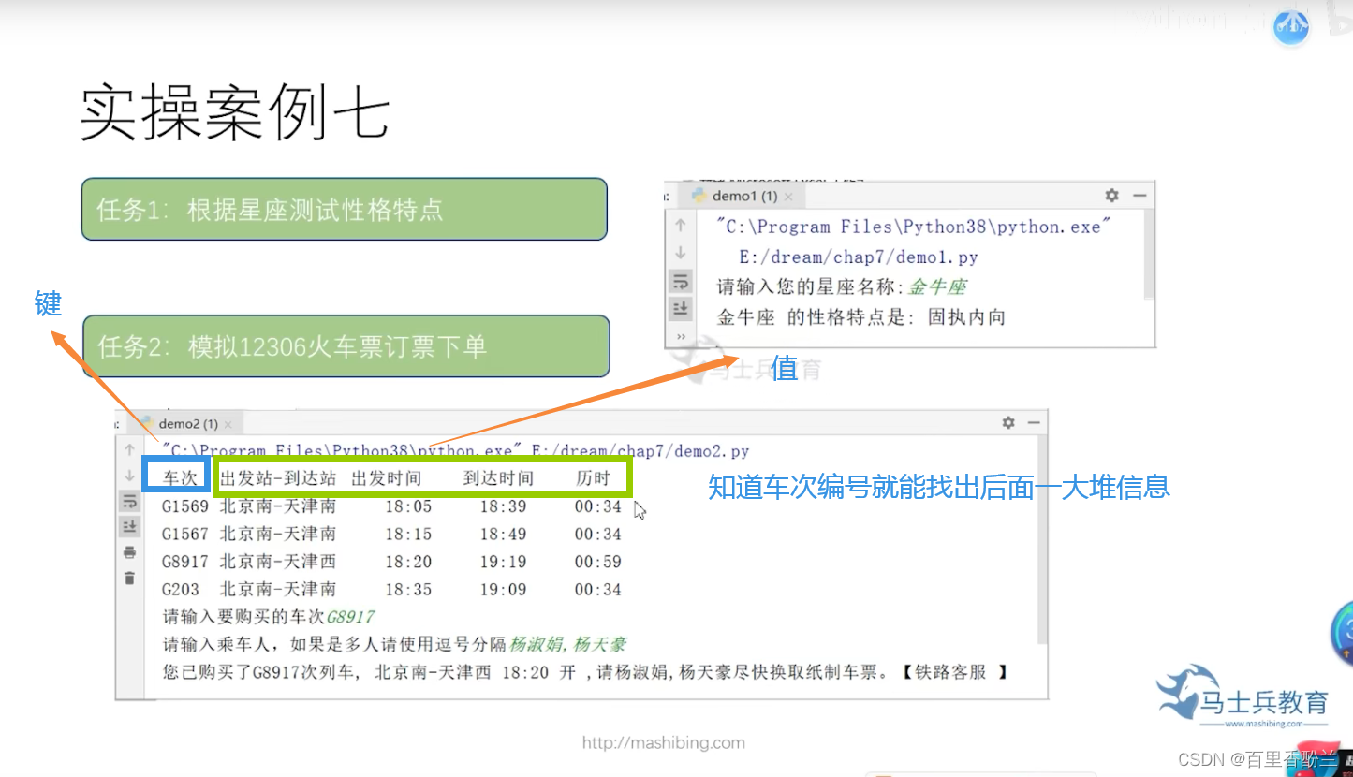Viewport: 1353px width, 777px height.
Task: Click the 出发时间 column header
Action: tap(387, 477)
